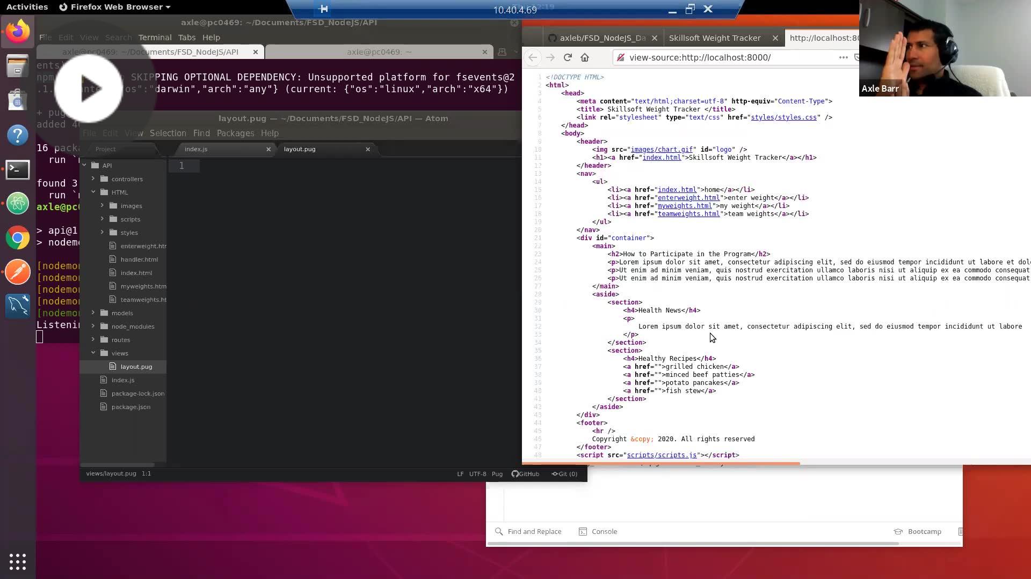Follow teamweights.html link in source
The image size is (1031, 579).
[x=689, y=214]
